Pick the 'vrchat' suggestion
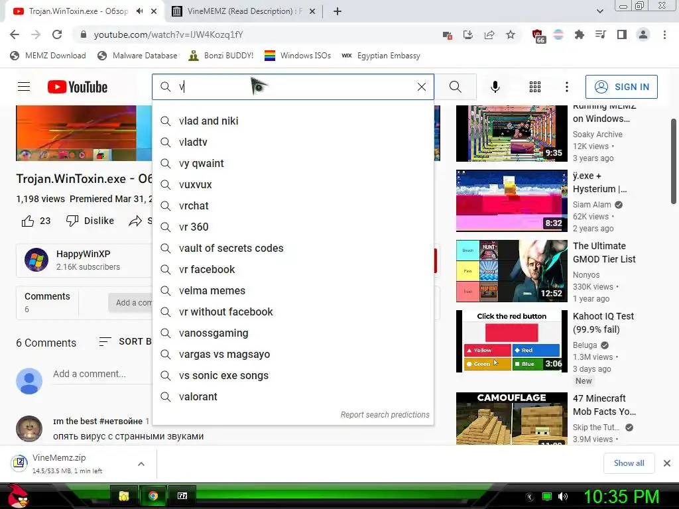This screenshot has width=679, height=509. tap(293, 205)
